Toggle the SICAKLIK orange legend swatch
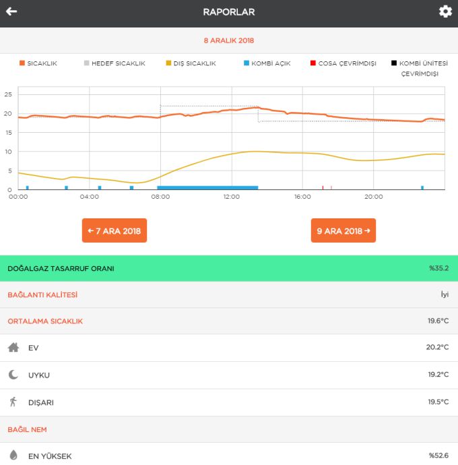This screenshot has height=465, width=458. coord(22,63)
